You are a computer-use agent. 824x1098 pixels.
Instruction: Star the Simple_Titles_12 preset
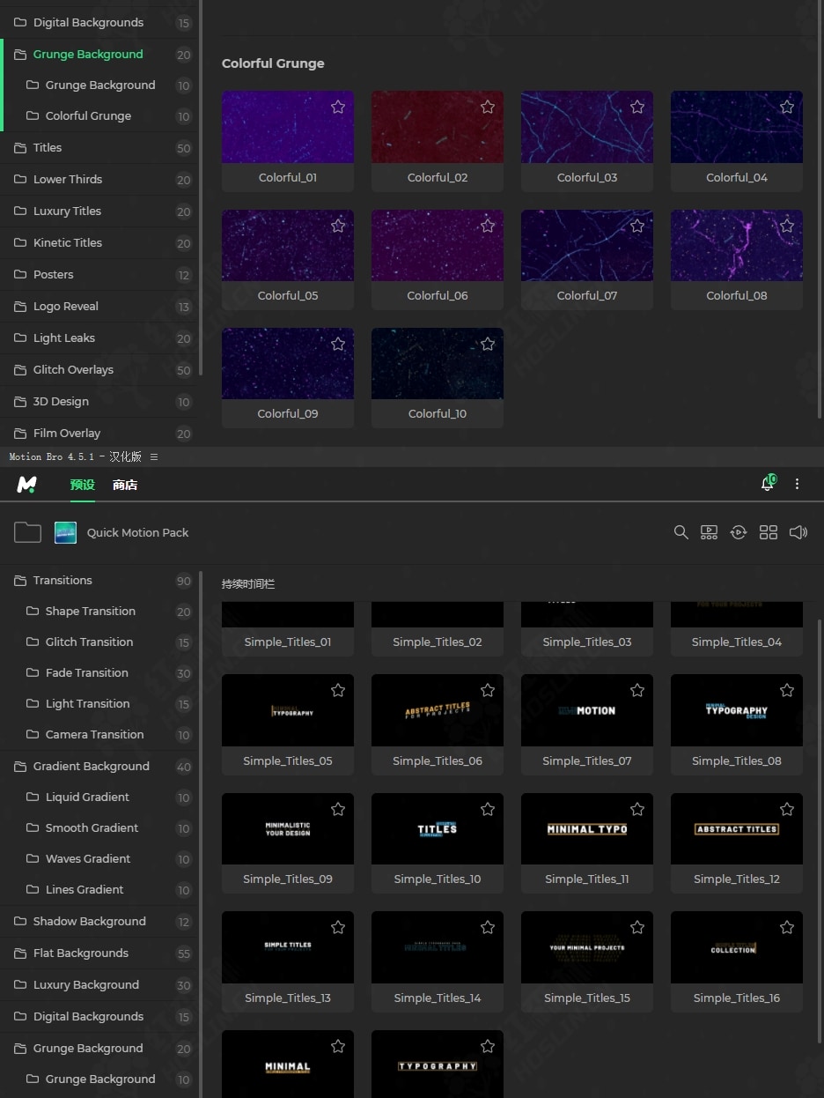coord(787,809)
